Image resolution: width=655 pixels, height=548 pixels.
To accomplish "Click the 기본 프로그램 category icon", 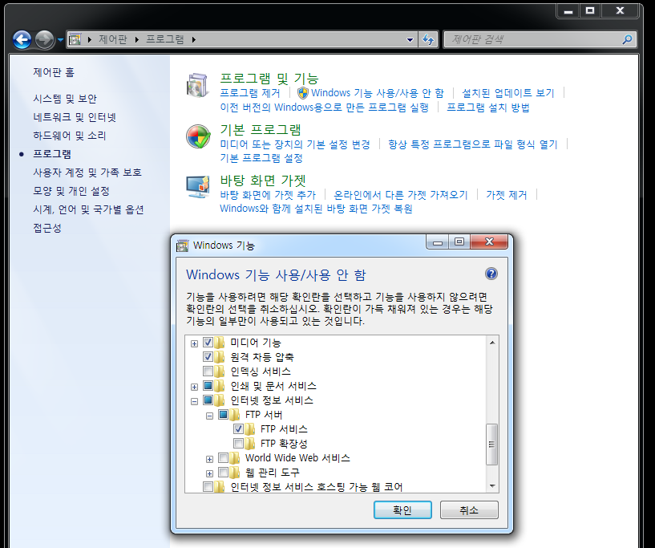I will pyautogui.click(x=198, y=136).
